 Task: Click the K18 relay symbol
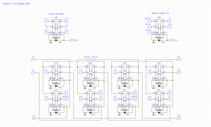point(56,74)
